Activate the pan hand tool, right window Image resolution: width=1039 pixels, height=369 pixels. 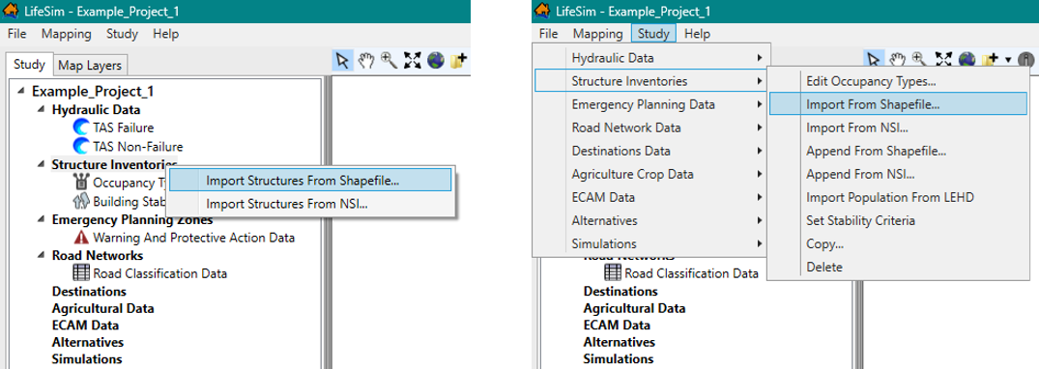point(898,60)
